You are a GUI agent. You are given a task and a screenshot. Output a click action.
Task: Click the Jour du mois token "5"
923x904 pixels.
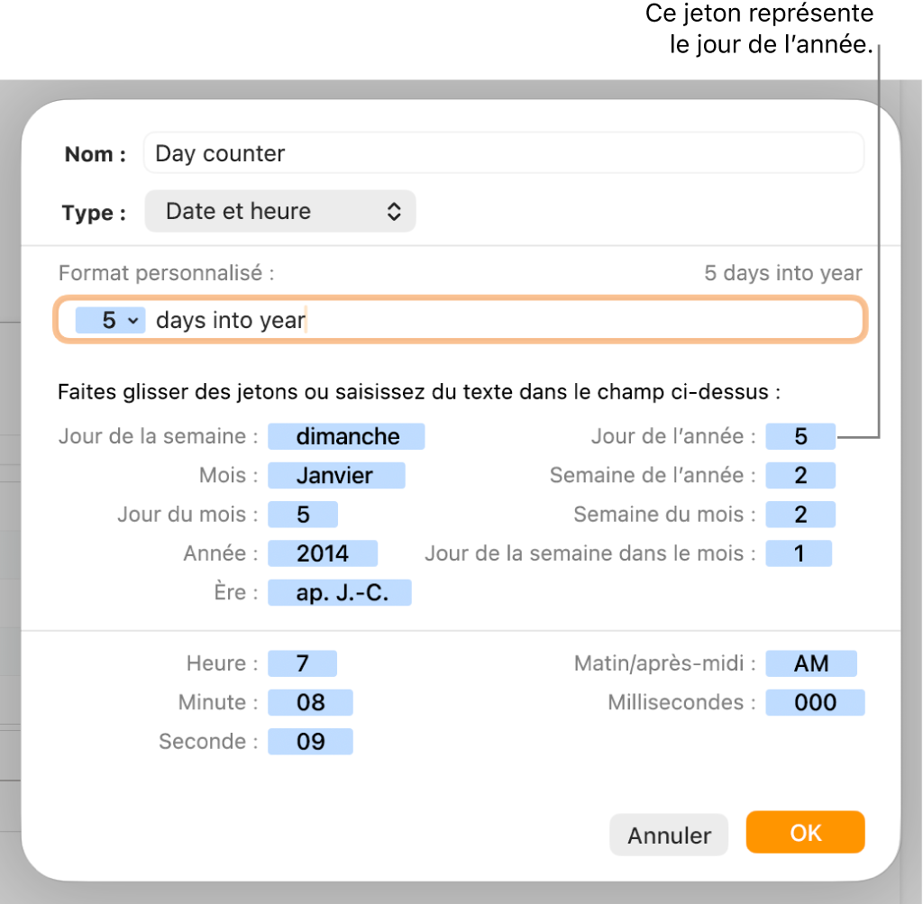(303, 515)
